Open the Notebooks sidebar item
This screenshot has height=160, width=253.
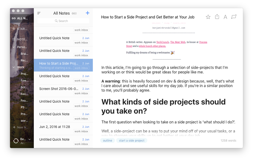point(20,39)
